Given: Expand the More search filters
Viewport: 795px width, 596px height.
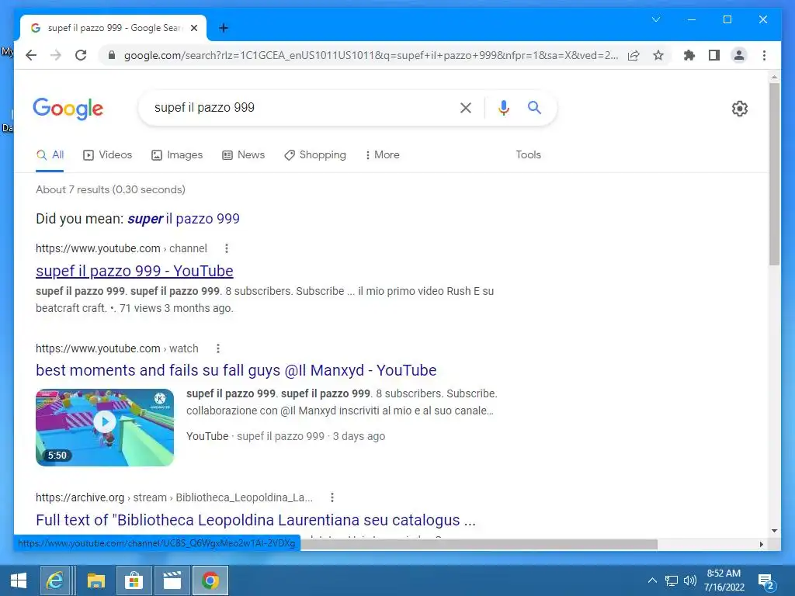Looking at the screenshot, I should coord(382,154).
